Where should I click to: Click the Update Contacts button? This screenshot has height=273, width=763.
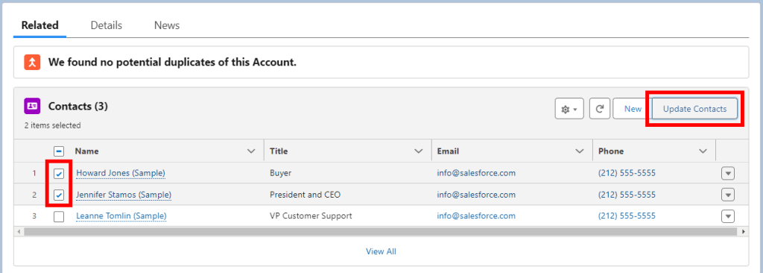[x=694, y=109]
